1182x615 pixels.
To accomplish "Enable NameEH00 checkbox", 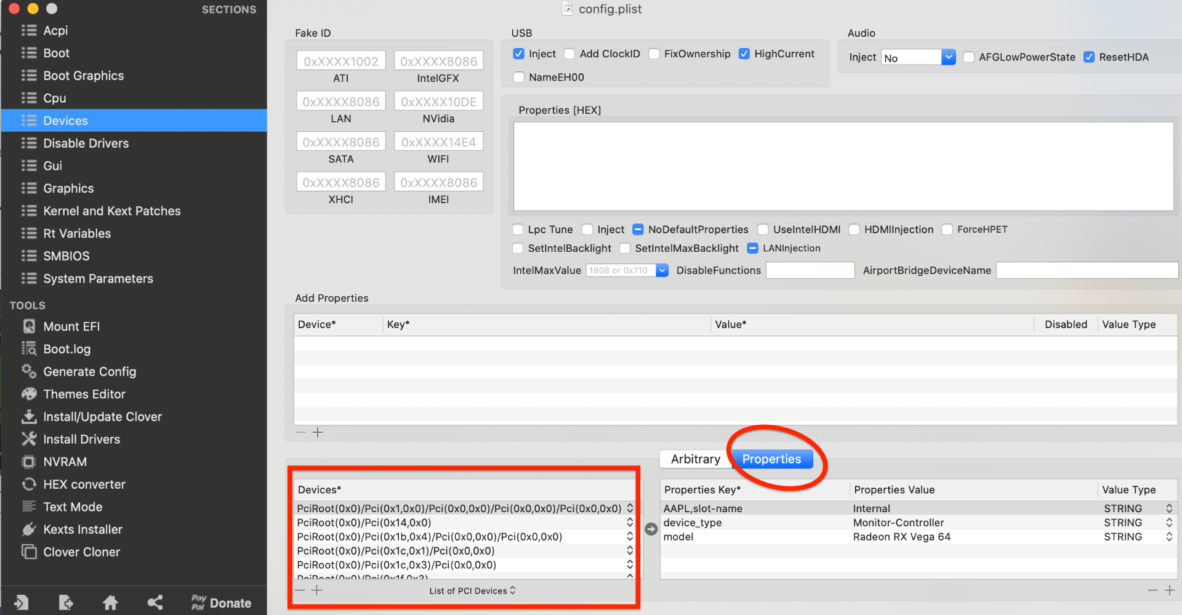I will pyautogui.click(x=519, y=78).
